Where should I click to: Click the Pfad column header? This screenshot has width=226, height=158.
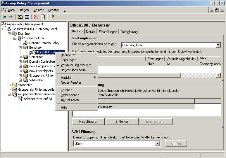(209, 59)
